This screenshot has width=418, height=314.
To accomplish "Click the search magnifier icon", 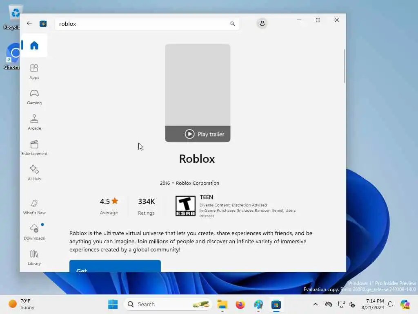I will click(x=232, y=24).
